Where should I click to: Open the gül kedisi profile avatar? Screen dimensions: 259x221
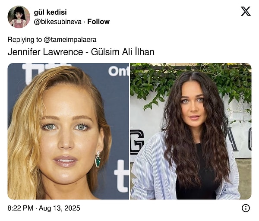pyautogui.click(x=19, y=17)
